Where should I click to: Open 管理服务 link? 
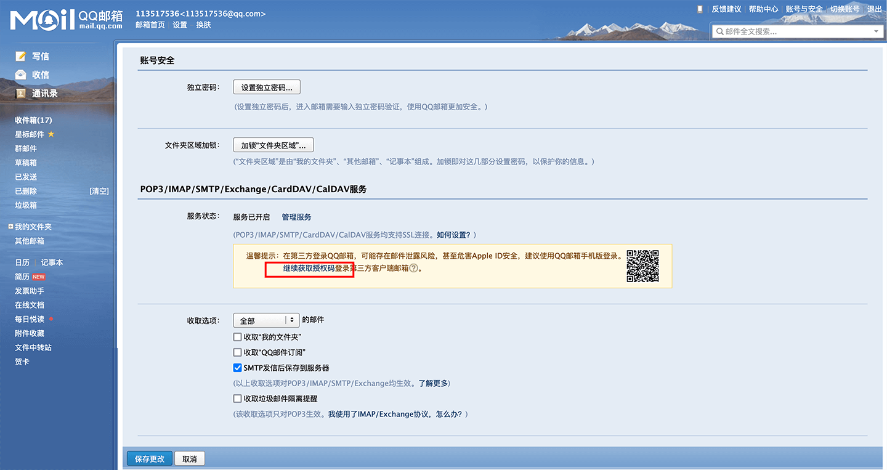[x=297, y=217]
